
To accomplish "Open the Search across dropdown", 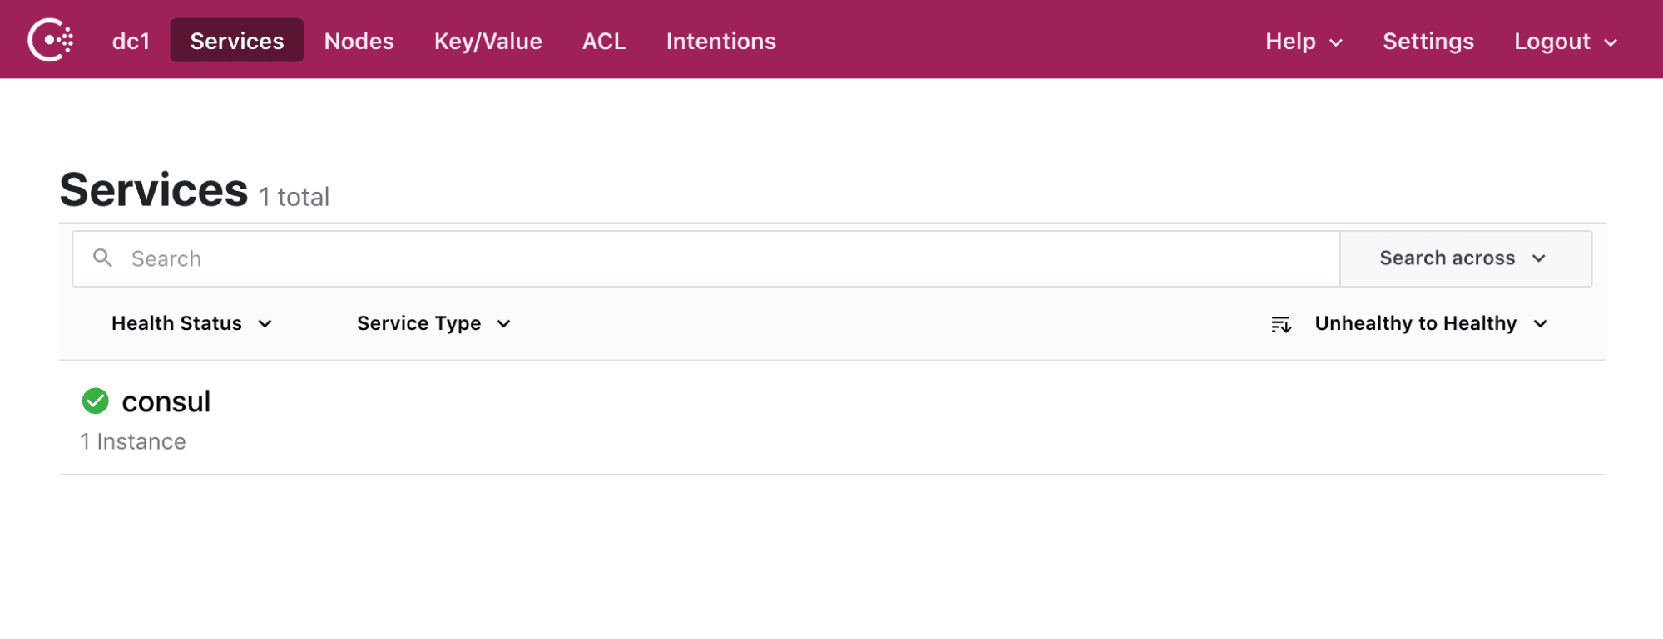I will [1463, 258].
